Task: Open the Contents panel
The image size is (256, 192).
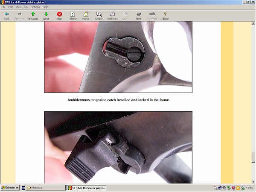Action: coord(112,16)
